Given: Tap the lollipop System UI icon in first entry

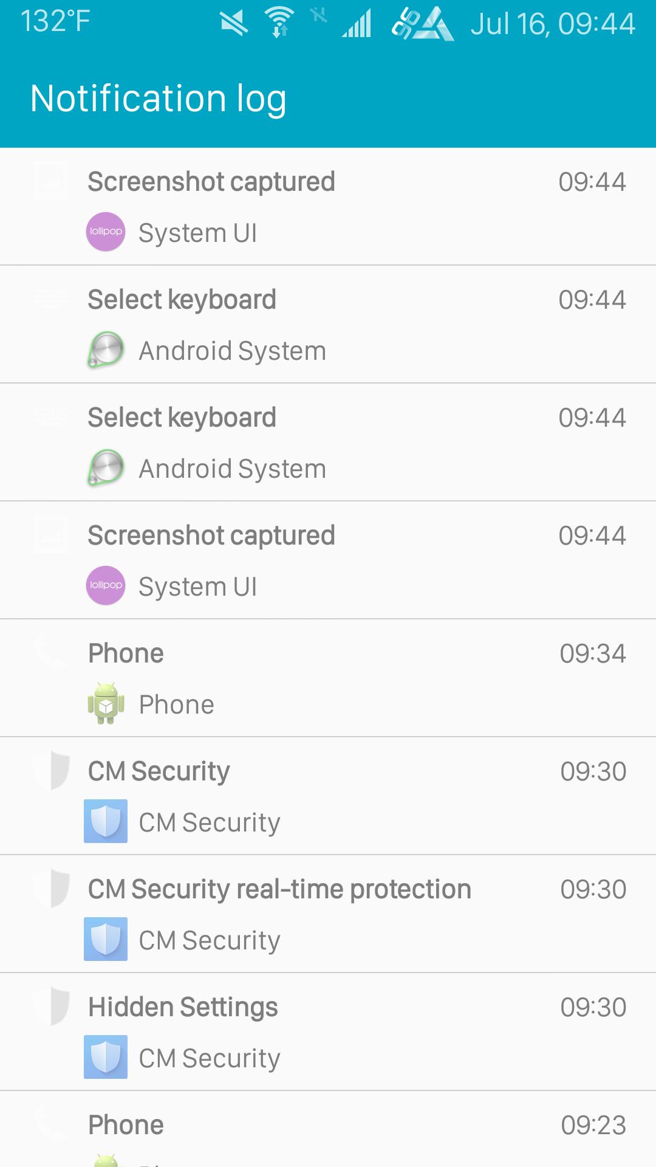Looking at the screenshot, I should pyautogui.click(x=106, y=232).
